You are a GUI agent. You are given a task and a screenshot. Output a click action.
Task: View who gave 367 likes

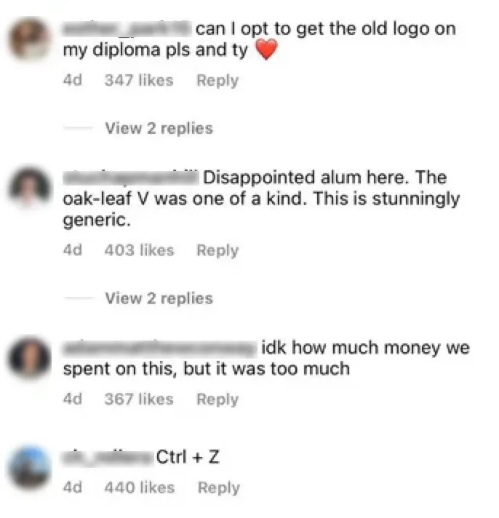click(139, 399)
